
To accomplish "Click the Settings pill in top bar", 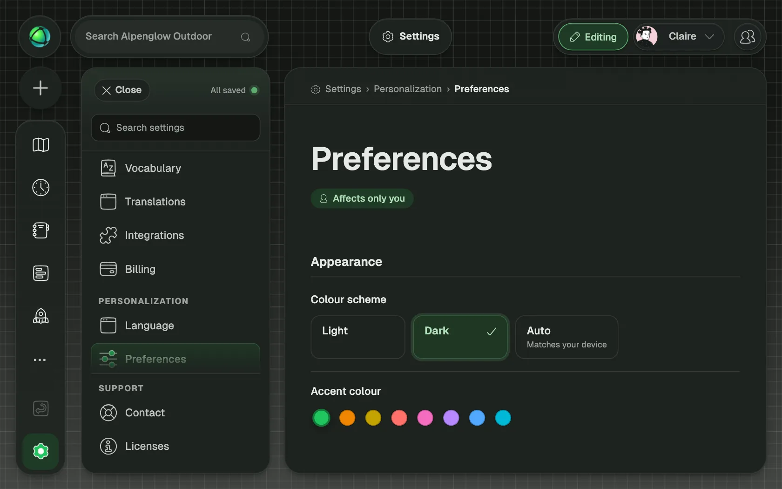I will click(x=411, y=36).
